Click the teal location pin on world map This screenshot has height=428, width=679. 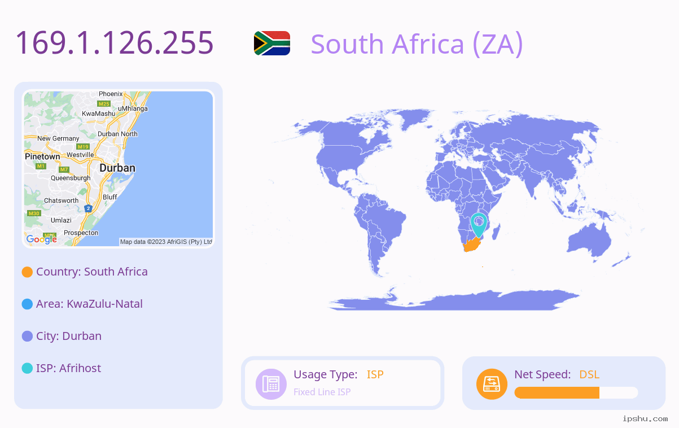coord(479,225)
